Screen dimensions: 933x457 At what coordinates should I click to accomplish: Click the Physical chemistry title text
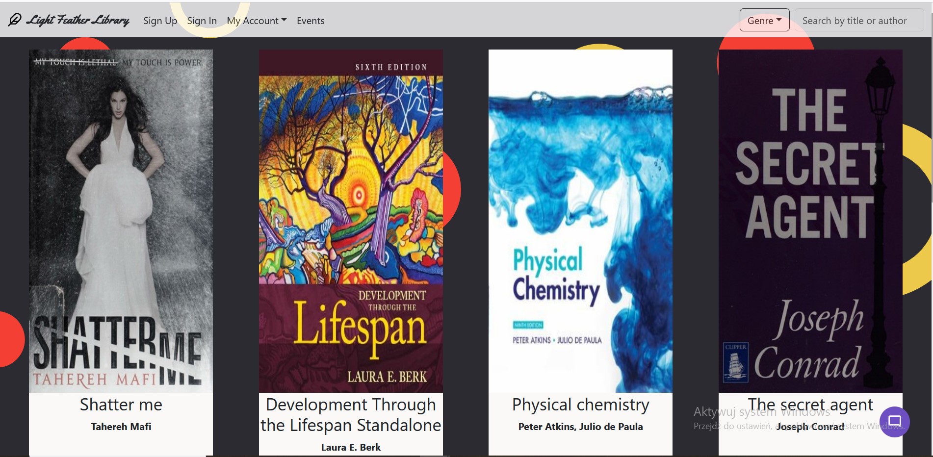click(x=580, y=405)
